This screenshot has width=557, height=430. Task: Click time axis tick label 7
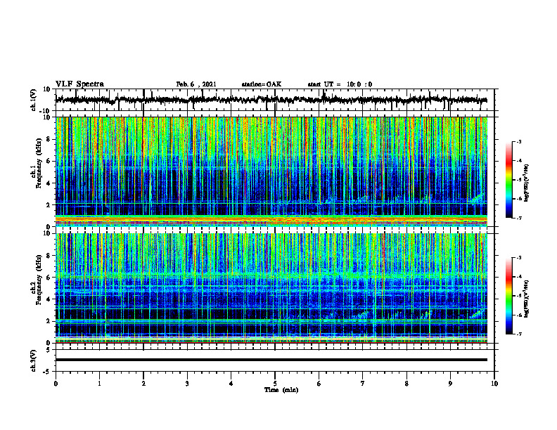point(363,384)
